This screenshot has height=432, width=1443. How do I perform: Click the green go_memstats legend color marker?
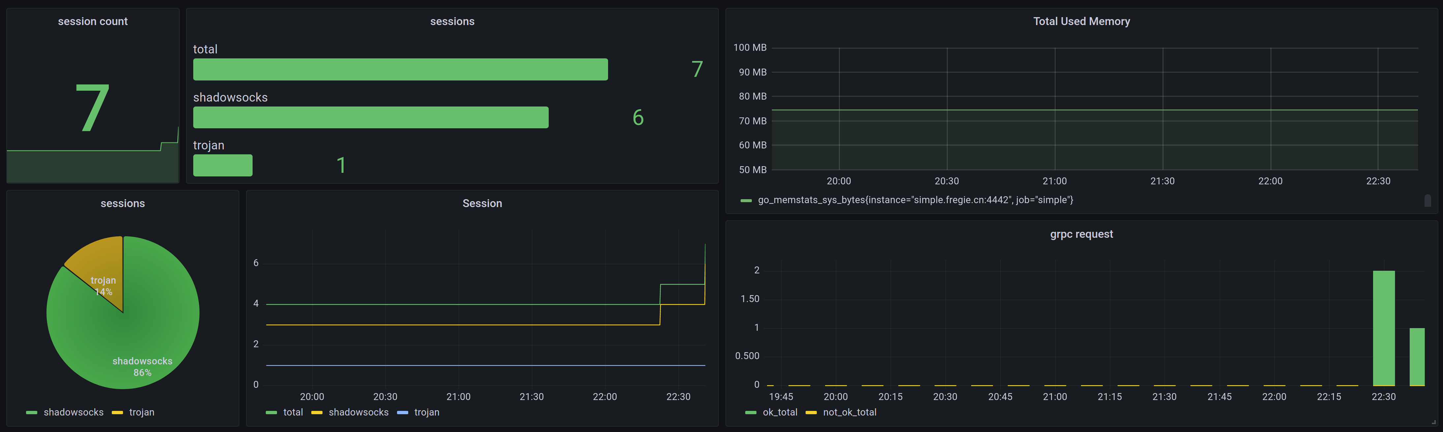tap(746, 201)
